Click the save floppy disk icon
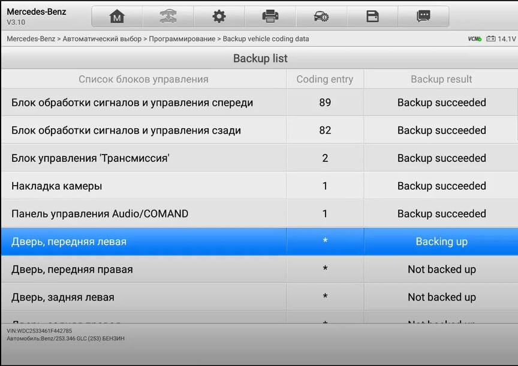 (372, 16)
